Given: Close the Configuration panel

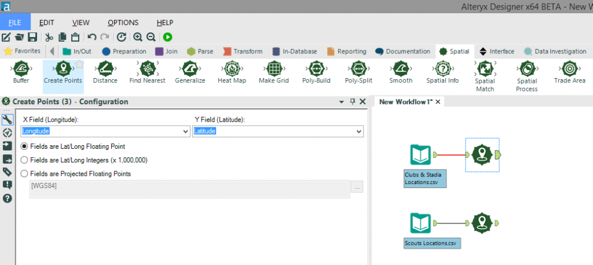Looking at the screenshot, I should (x=363, y=101).
